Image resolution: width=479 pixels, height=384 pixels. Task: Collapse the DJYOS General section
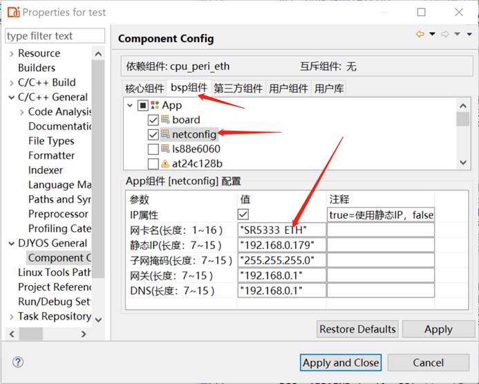tap(11, 243)
